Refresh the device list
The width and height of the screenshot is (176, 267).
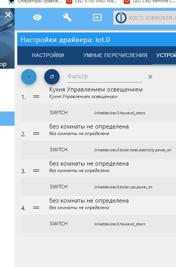(52, 77)
